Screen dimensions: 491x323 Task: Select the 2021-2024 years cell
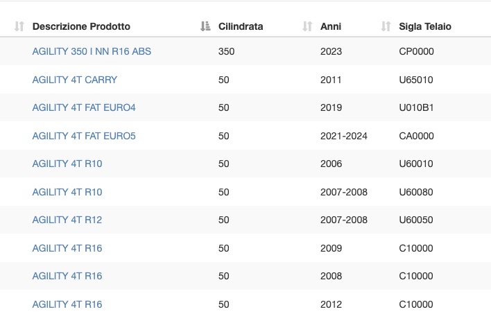344,136
